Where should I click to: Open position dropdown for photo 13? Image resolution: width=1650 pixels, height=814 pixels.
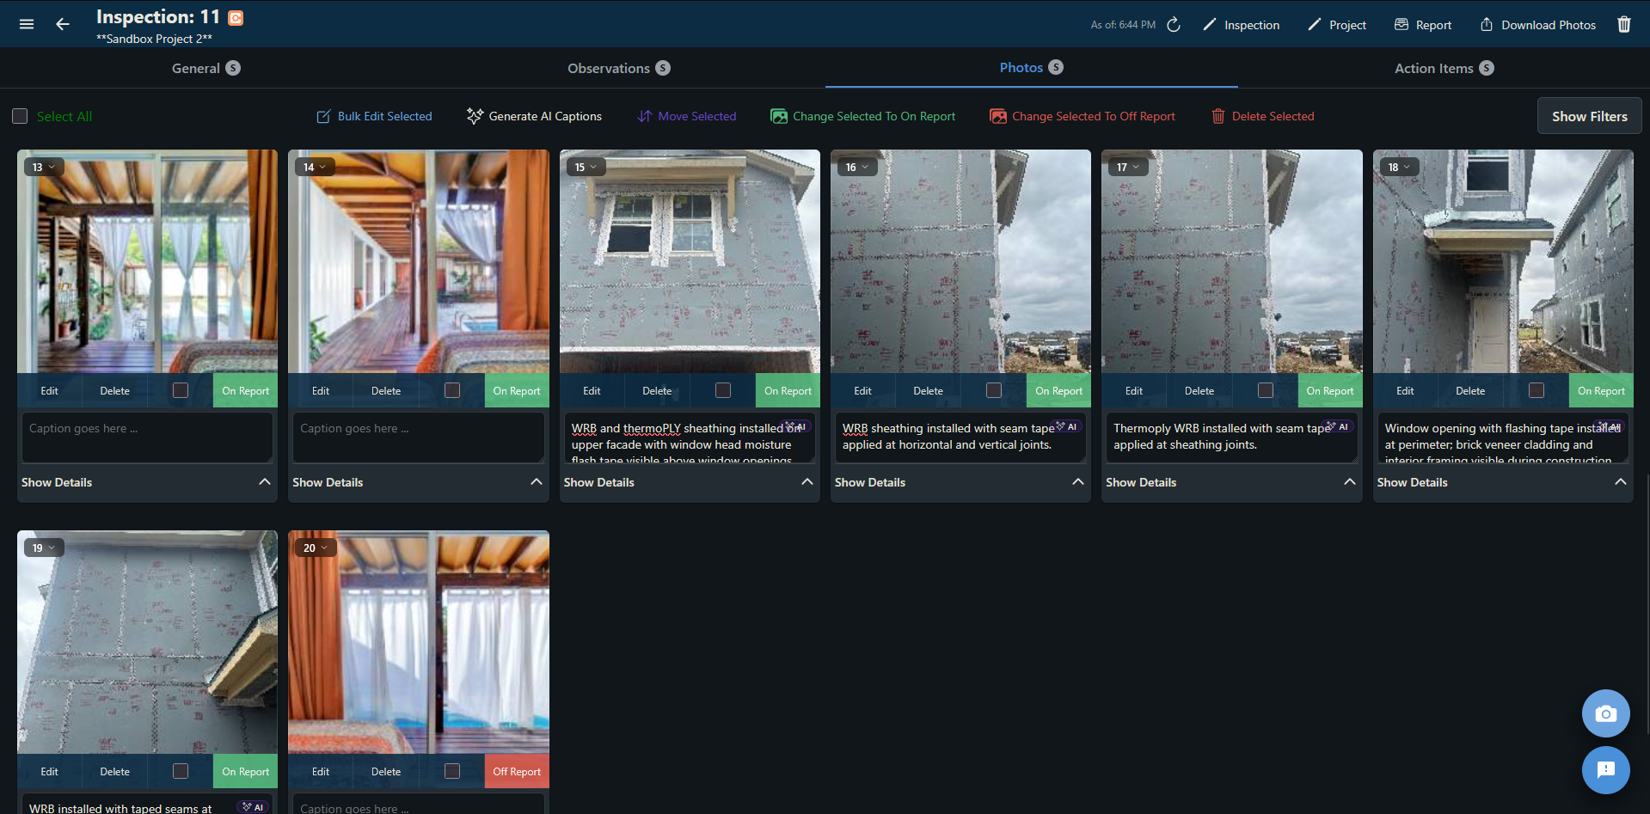point(43,167)
